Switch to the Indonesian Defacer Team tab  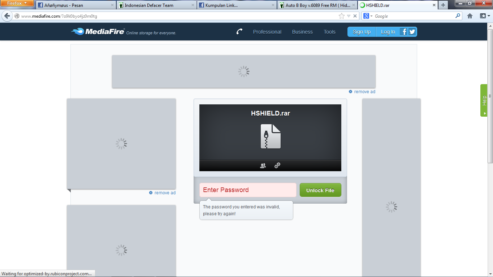pyautogui.click(x=149, y=5)
